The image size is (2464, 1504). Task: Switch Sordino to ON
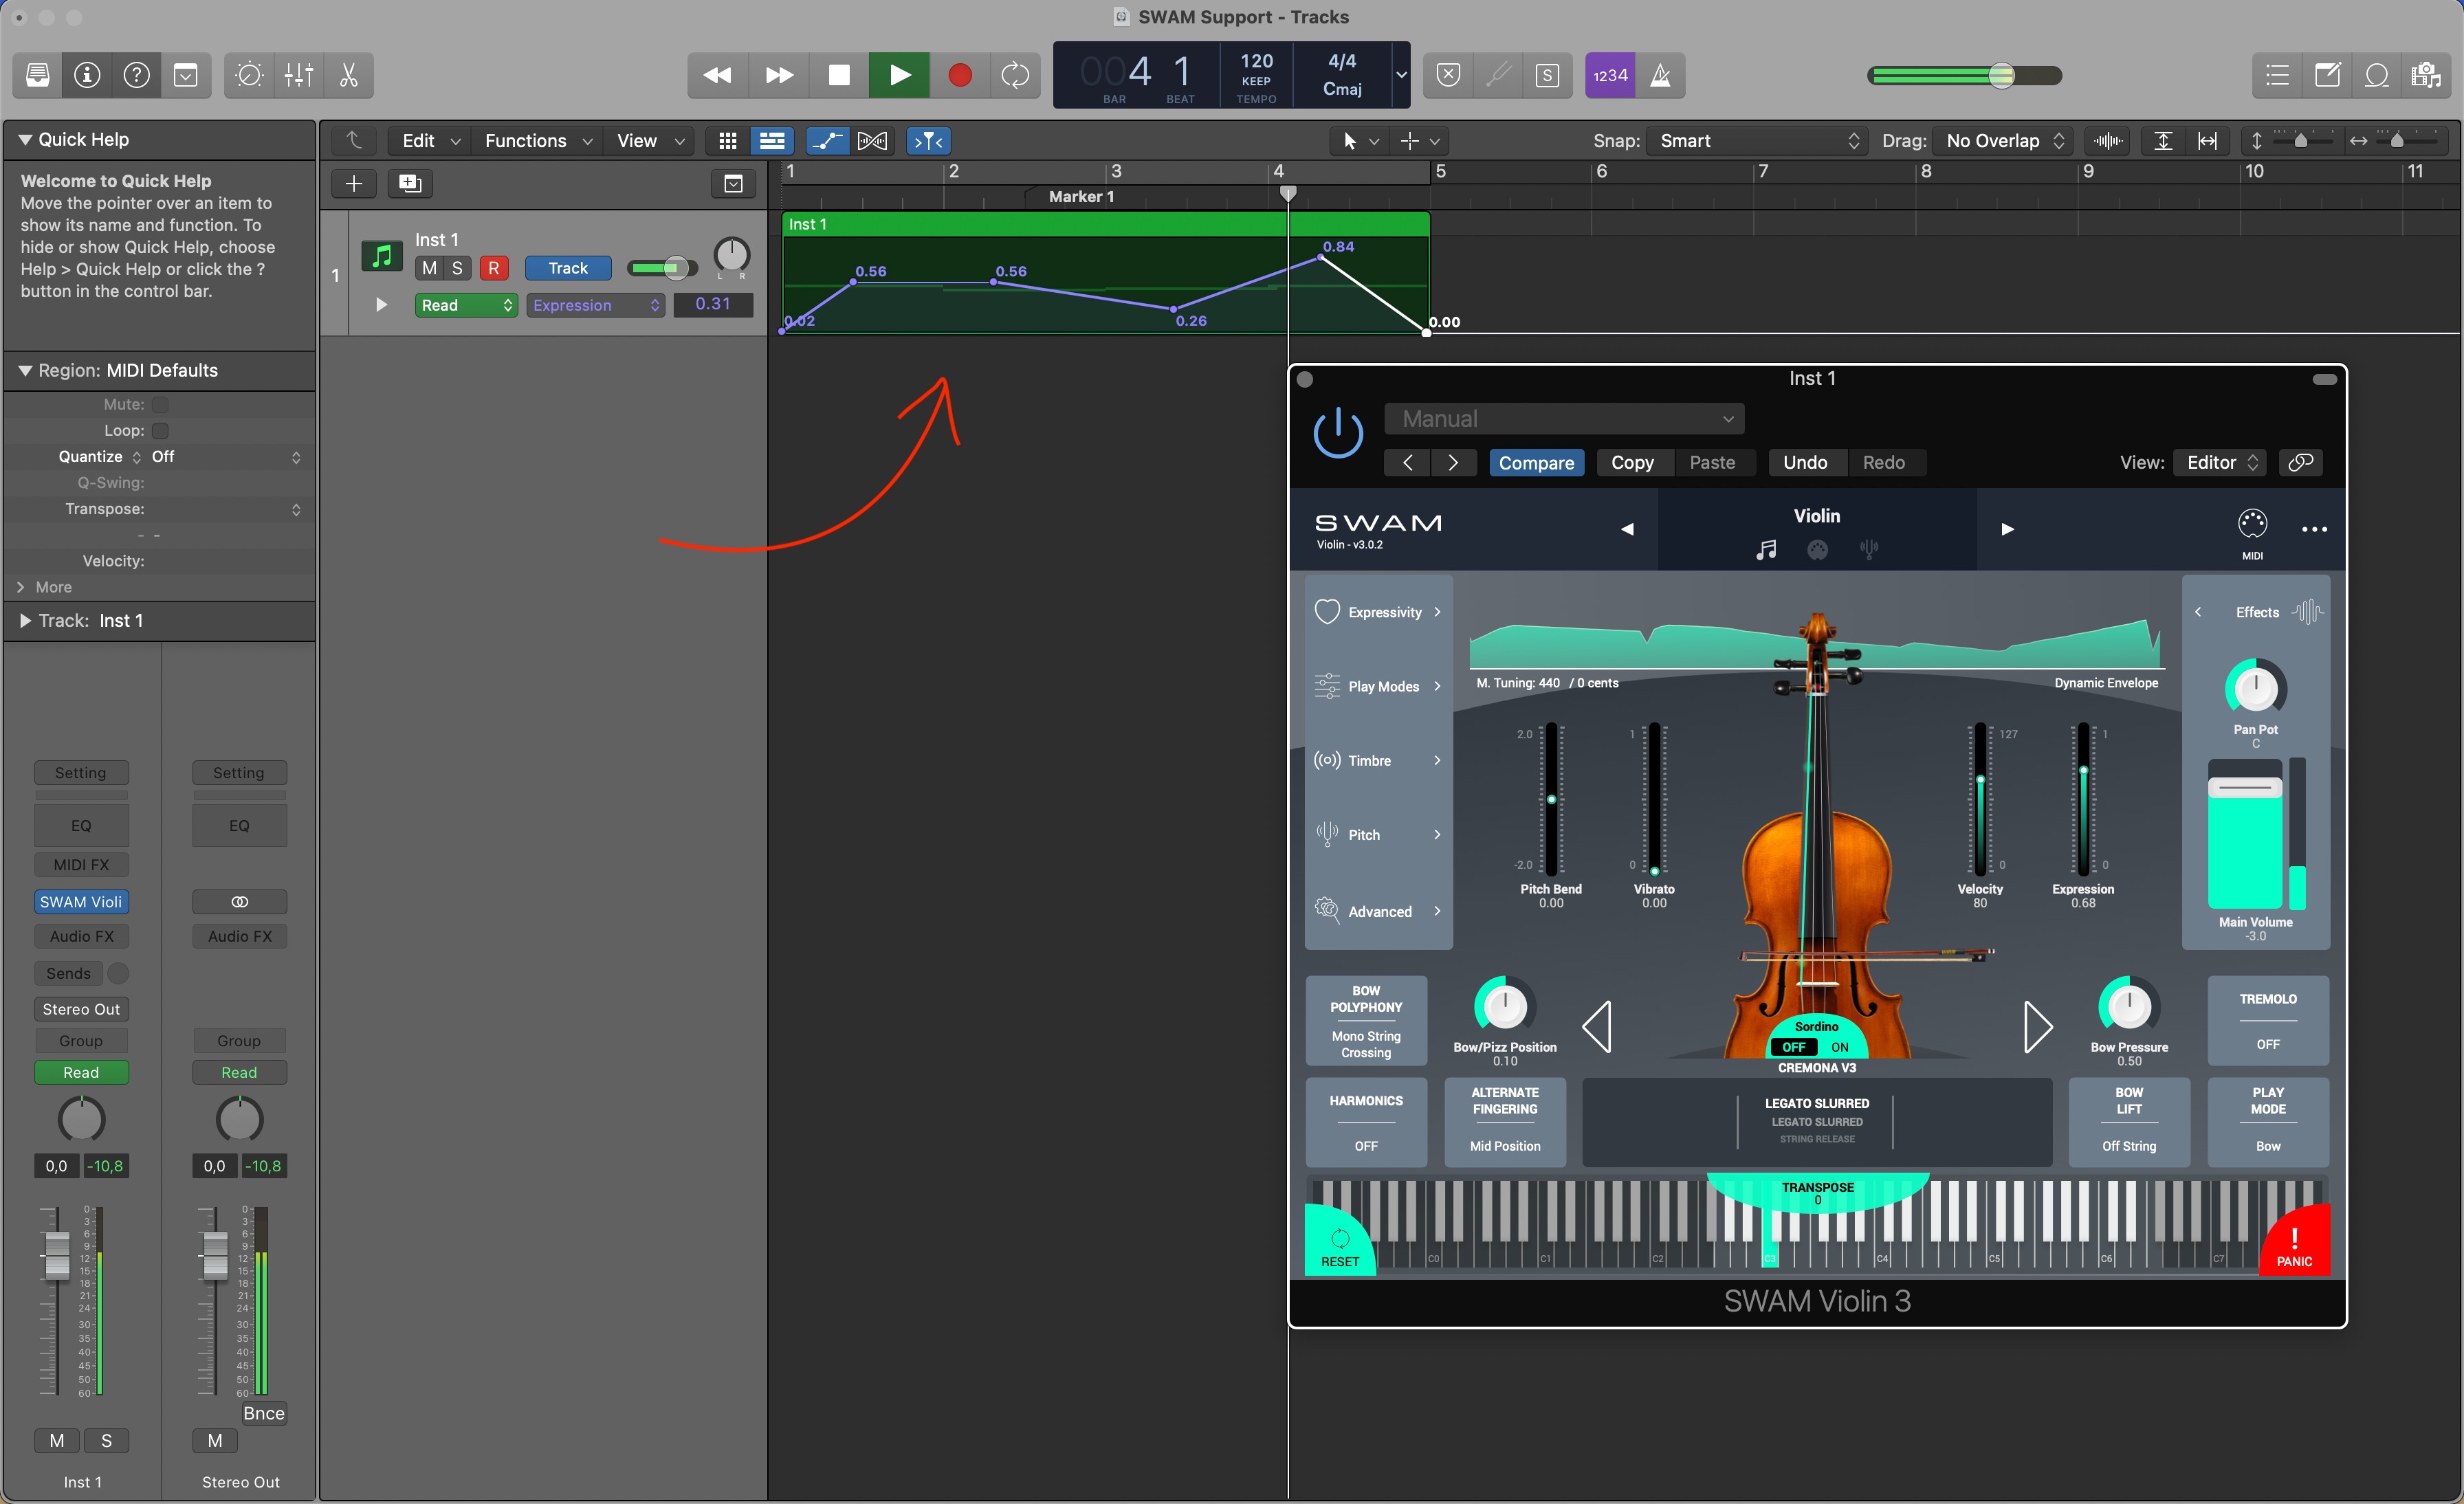tap(1839, 1047)
